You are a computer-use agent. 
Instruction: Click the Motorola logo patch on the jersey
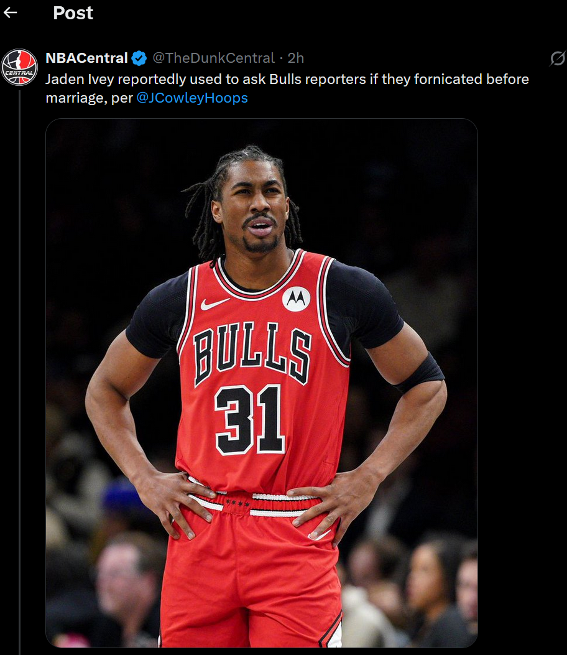(x=296, y=299)
